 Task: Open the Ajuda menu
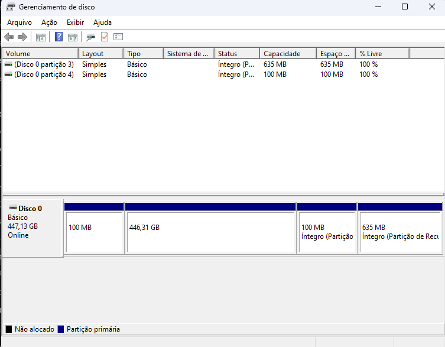(x=102, y=22)
